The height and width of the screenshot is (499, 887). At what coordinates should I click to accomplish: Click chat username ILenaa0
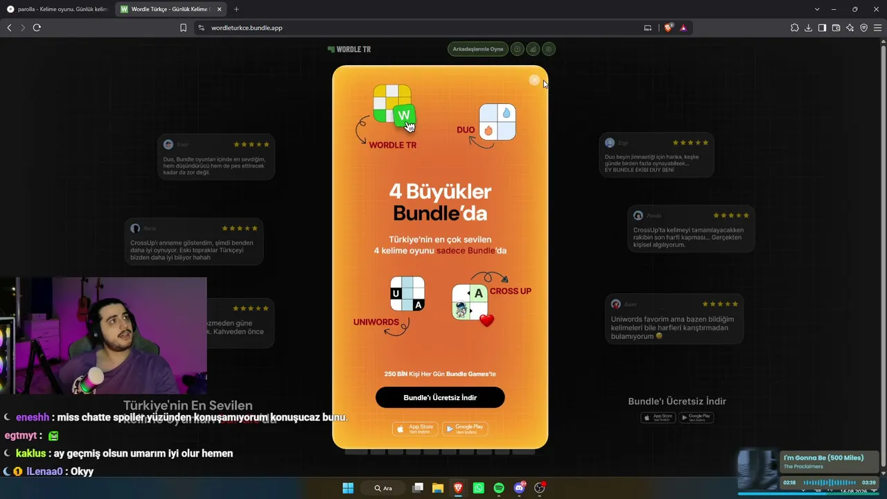(44, 471)
